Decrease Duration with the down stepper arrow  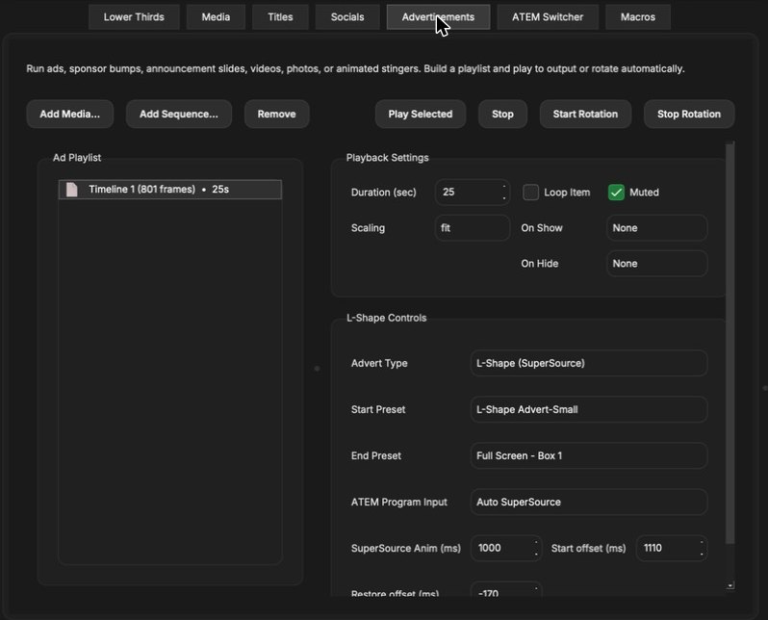pyautogui.click(x=504, y=198)
